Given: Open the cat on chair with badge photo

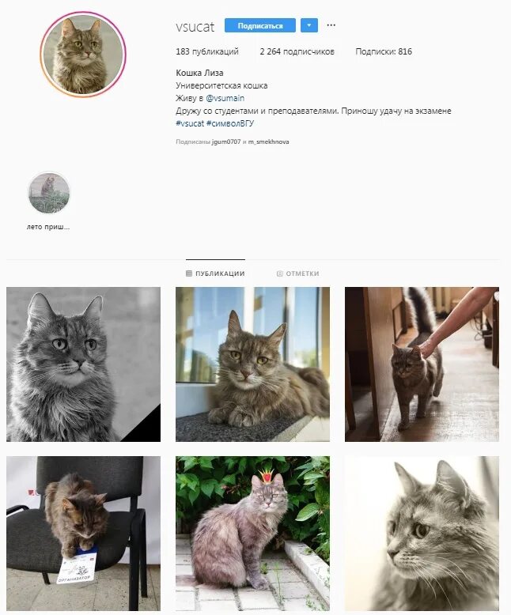Looking at the screenshot, I should pyautogui.click(x=83, y=534).
